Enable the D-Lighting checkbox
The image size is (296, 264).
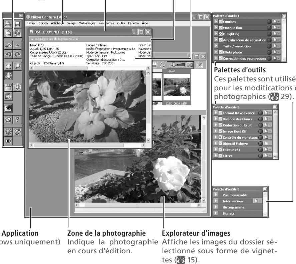tap(221, 34)
